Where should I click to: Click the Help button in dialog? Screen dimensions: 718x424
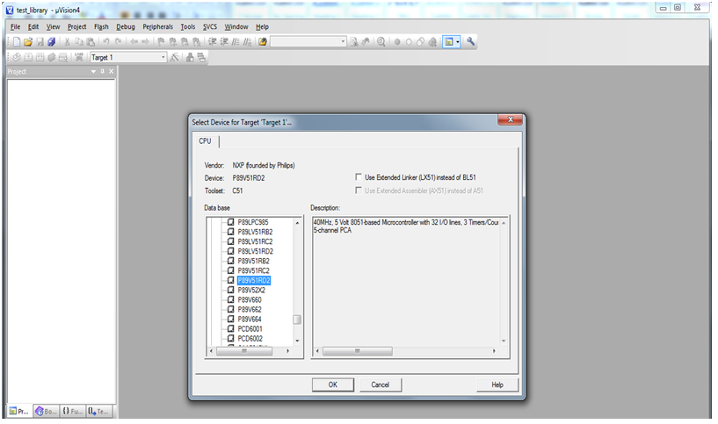[x=497, y=384]
